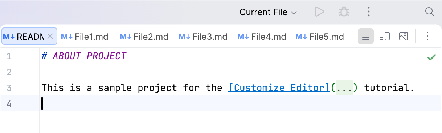Select the File4.md tab
This screenshot has height=133, width=442.
click(261, 37)
